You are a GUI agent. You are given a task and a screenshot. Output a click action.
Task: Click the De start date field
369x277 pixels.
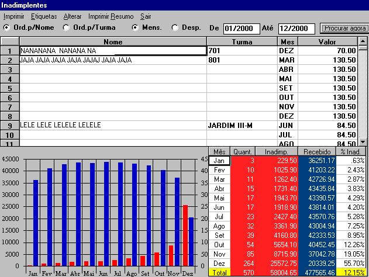(241, 28)
